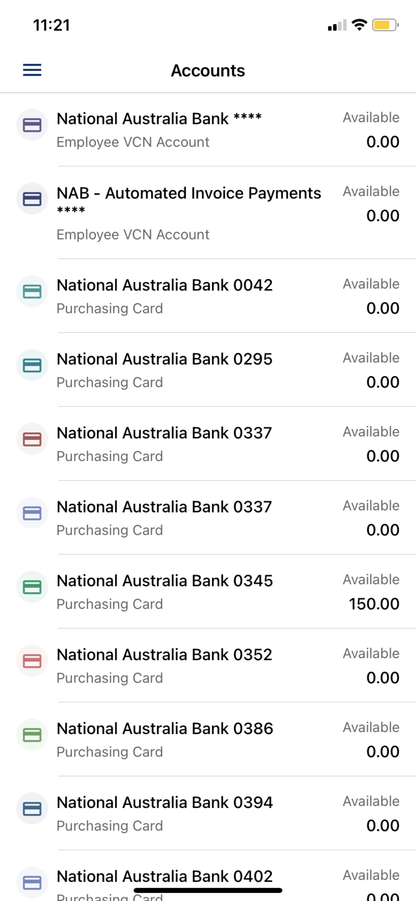Click the blue card icon for account 0394
The image size is (416, 901).
coord(32,808)
